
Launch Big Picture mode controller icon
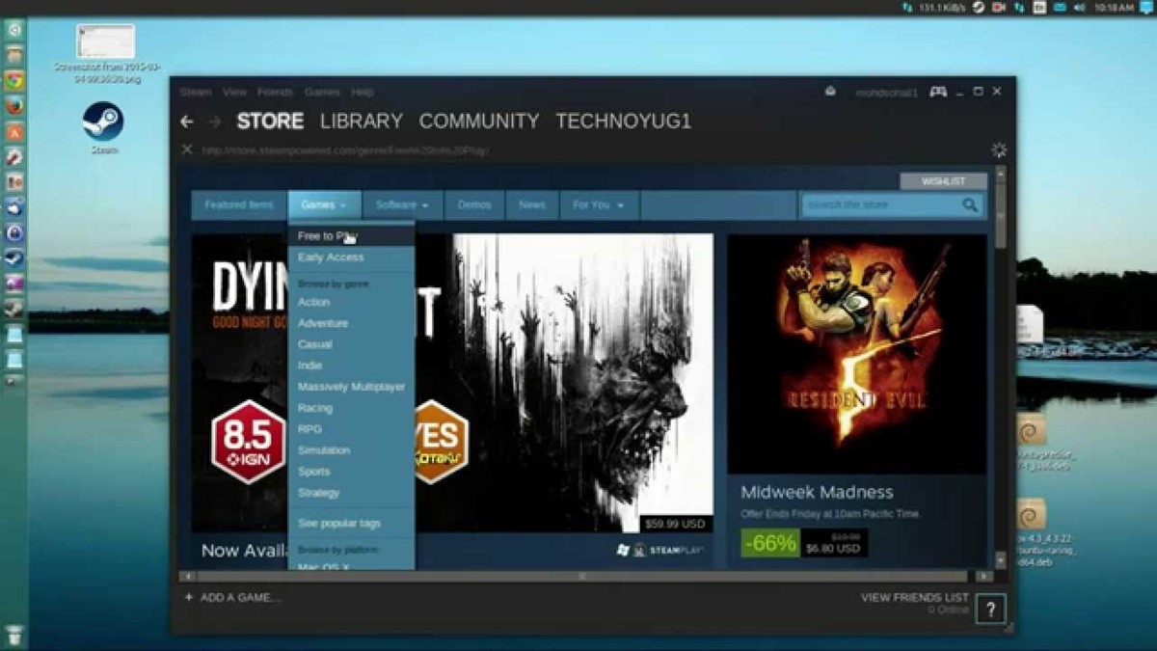point(937,92)
